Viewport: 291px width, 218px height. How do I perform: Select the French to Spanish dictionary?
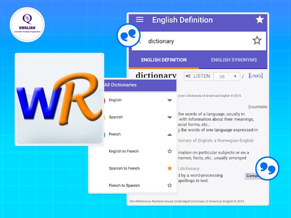[x=124, y=185]
